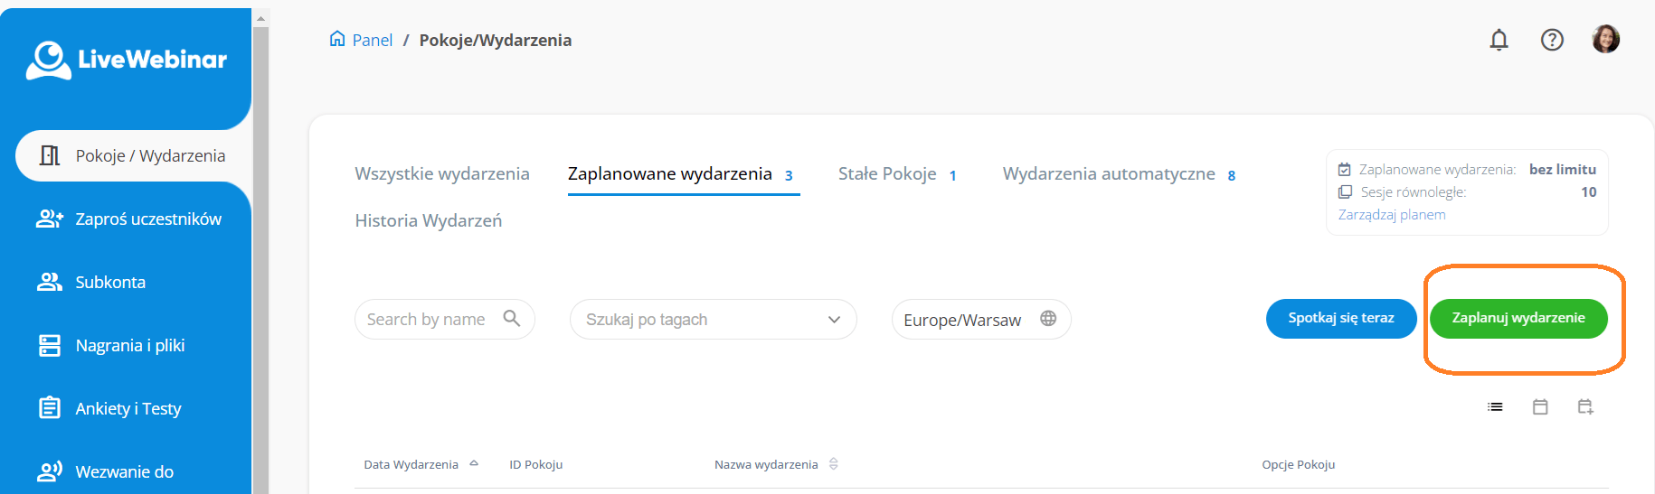Image resolution: width=1655 pixels, height=494 pixels.
Task: Open the help question mark icon
Action: 1552,40
